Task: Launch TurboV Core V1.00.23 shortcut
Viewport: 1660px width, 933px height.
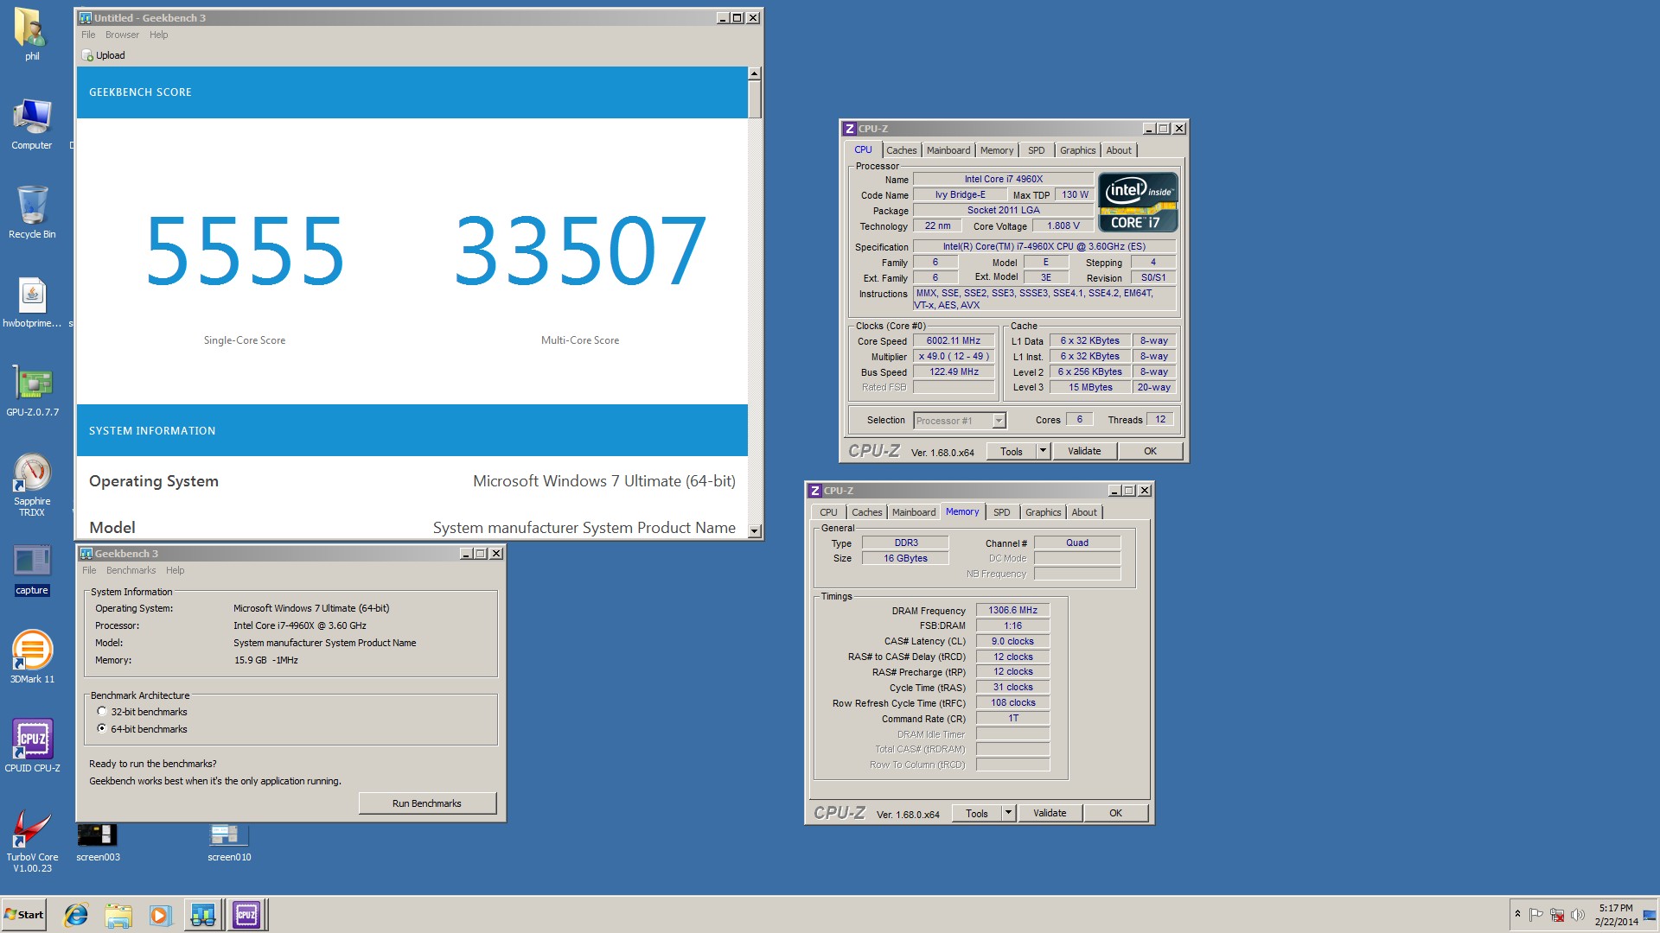Action: [x=32, y=841]
